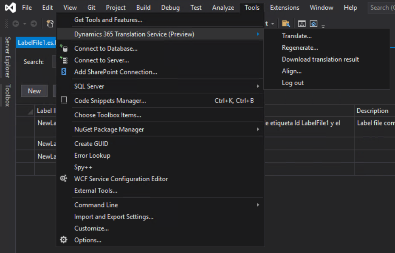Click the Connect to Database plug icon
The width and height of the screenshot is (395, 253).
pos(64,48)
